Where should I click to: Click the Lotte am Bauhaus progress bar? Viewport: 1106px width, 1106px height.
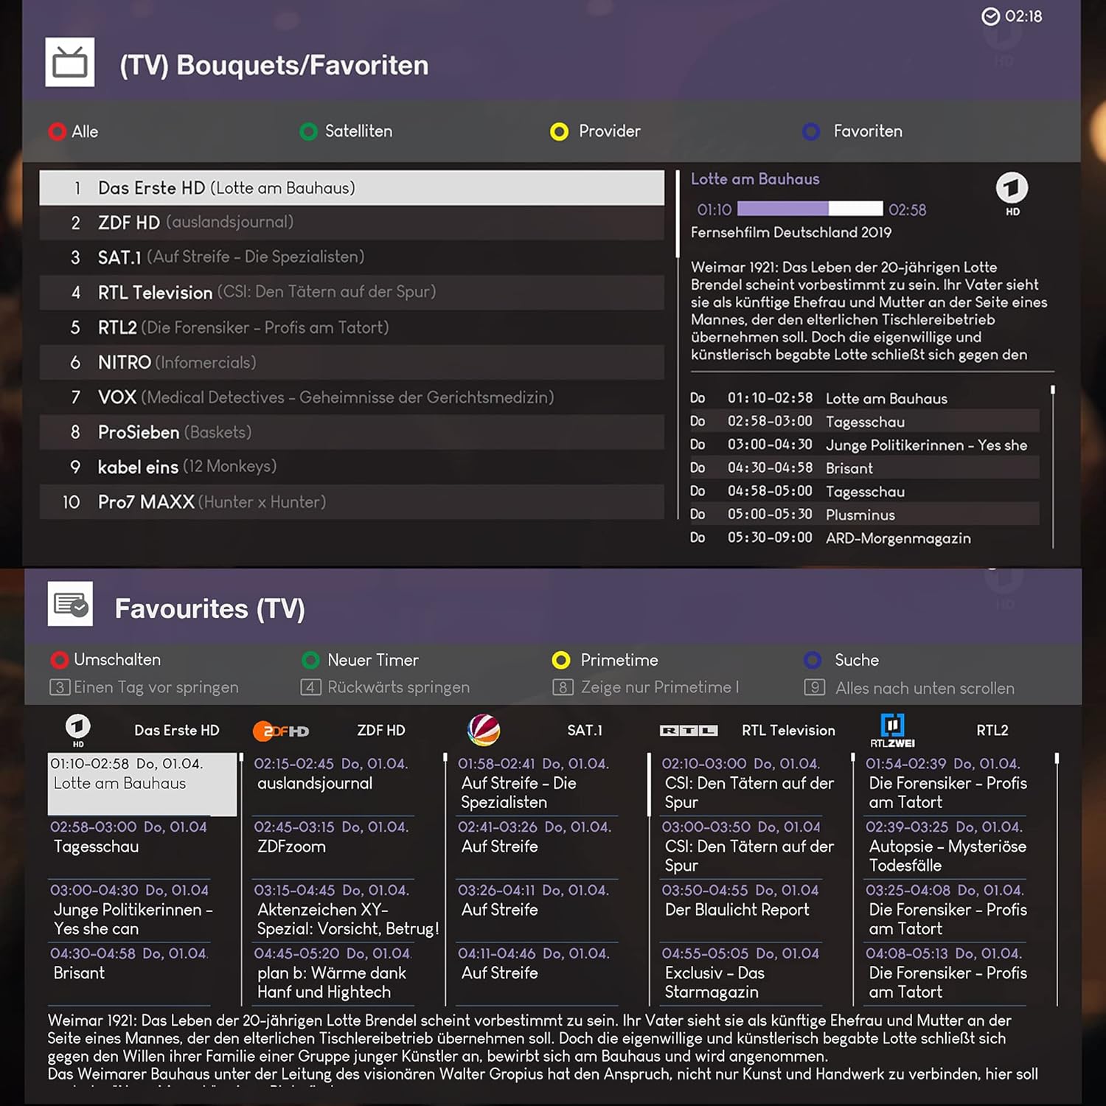(810, 209)
